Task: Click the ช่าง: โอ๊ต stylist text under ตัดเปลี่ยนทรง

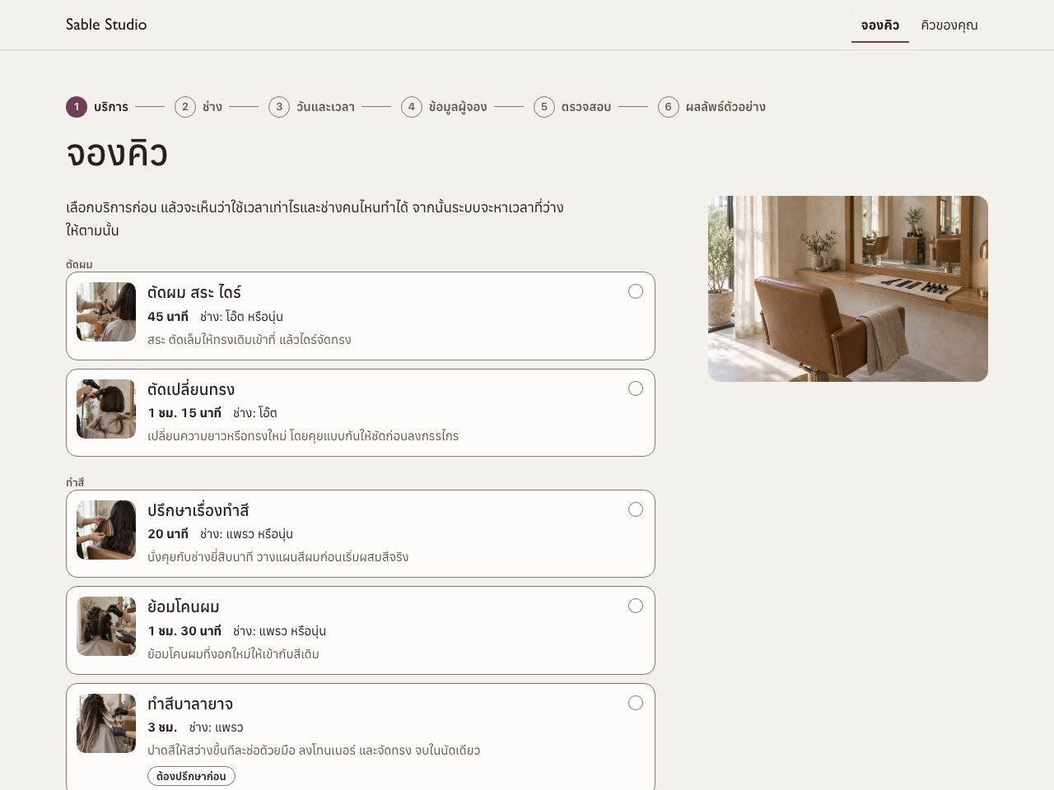Action: 255,413
